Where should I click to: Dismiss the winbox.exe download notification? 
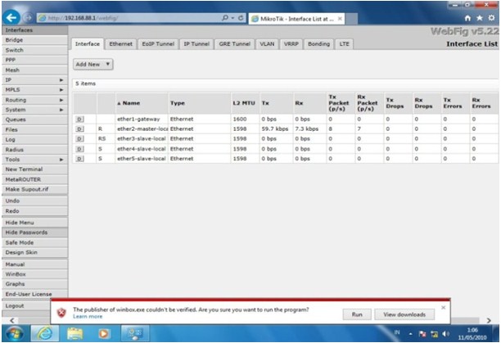click(443, 308)
